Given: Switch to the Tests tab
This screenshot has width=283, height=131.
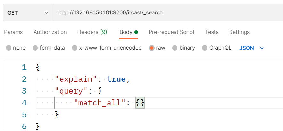Looking at the screenshot, I should [212, 32].
